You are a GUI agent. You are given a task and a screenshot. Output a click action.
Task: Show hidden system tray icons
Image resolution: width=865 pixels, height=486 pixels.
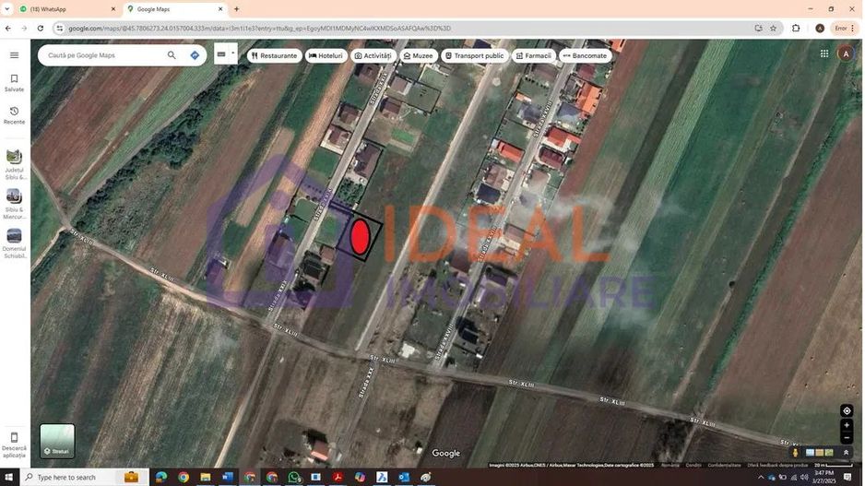click(761, 477)
